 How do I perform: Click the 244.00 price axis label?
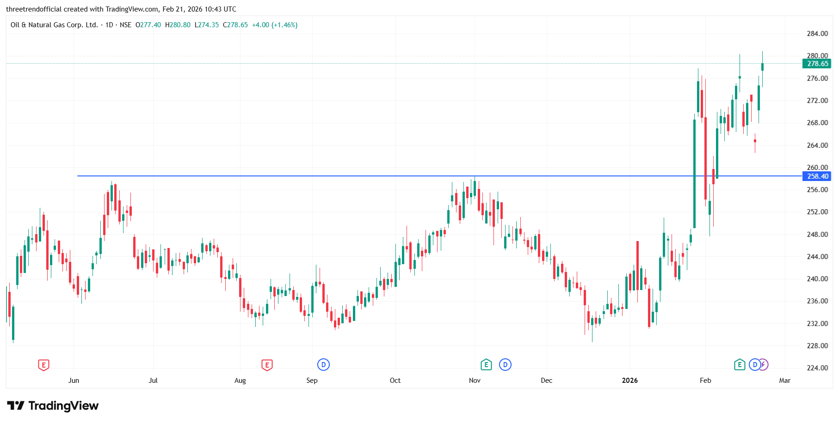coord(817,257)
